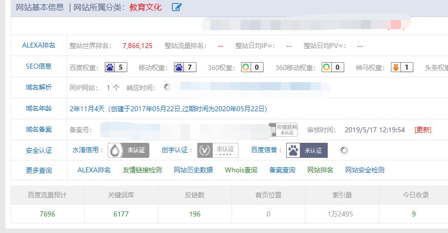This screenshot has width=448, height=233.
Task: Click the red [更新] link
Action: [x=423, y=130]
